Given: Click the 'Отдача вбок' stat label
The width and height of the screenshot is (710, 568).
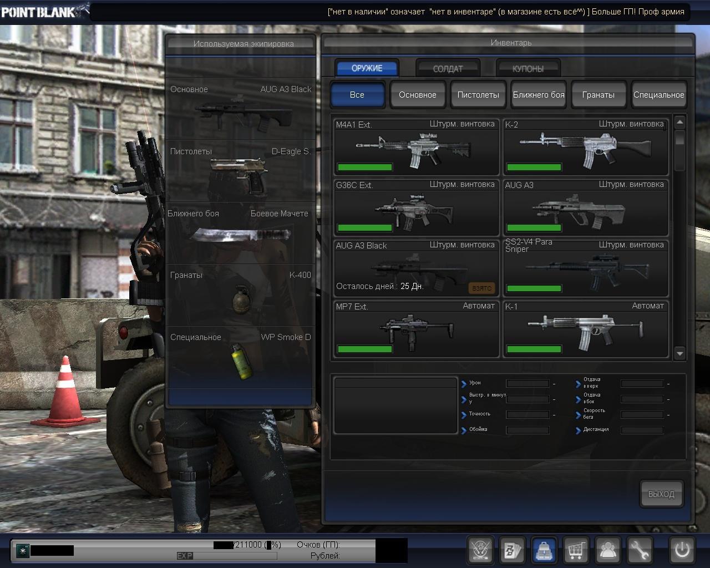Looking at the screenshot, I should click(592, 398).
